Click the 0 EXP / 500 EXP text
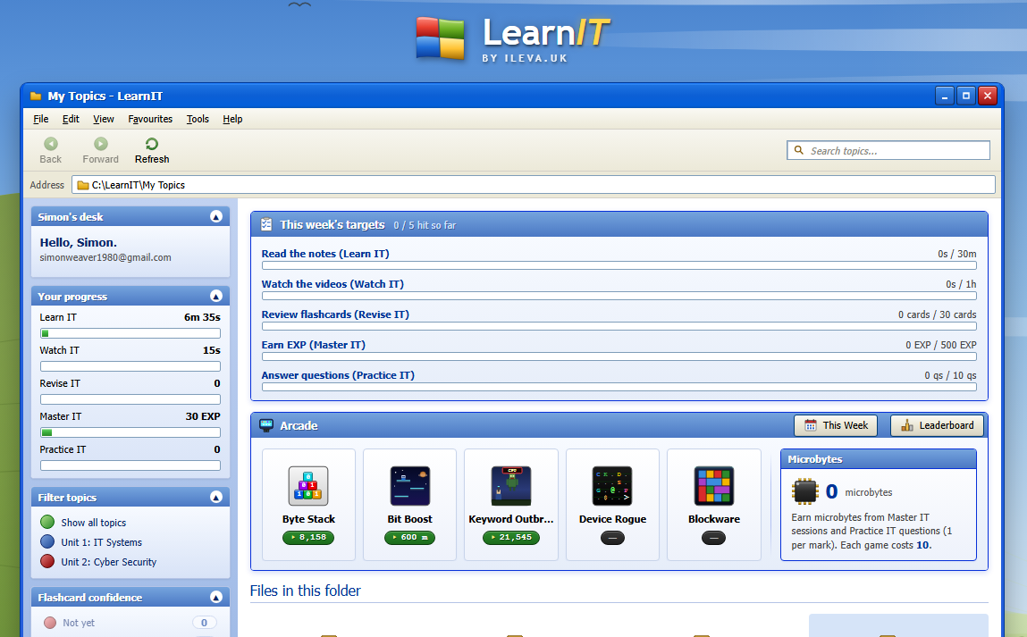The width and height of the screenshot is (1027, 637). pos(940,345)
